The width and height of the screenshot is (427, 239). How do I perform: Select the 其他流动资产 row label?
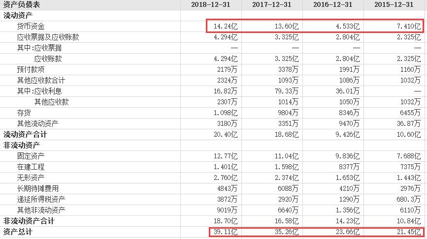pyautogui.click(x=37, y=123)
